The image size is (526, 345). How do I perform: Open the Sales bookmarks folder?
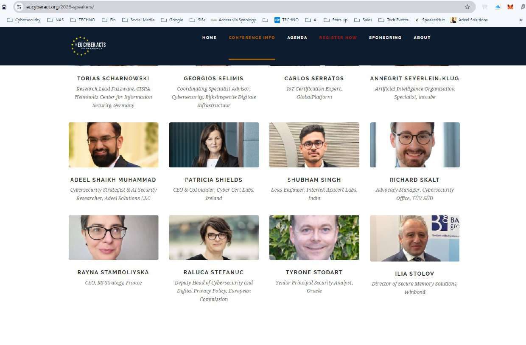(x=363, y=20)
